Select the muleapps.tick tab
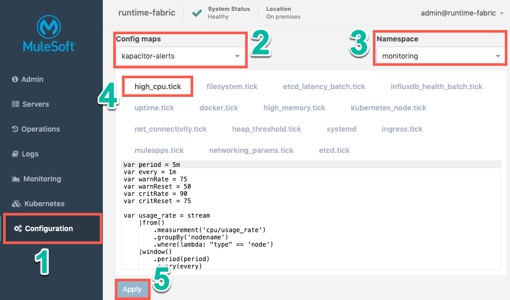 click(159, 150)
